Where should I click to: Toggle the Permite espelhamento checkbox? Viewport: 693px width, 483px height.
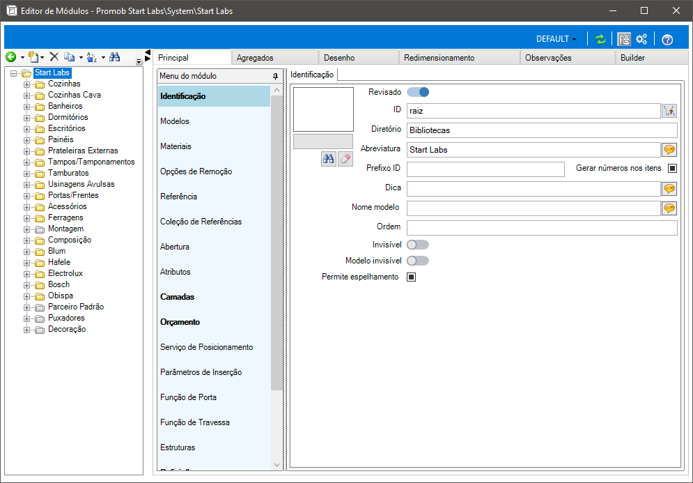coord(411,277)
